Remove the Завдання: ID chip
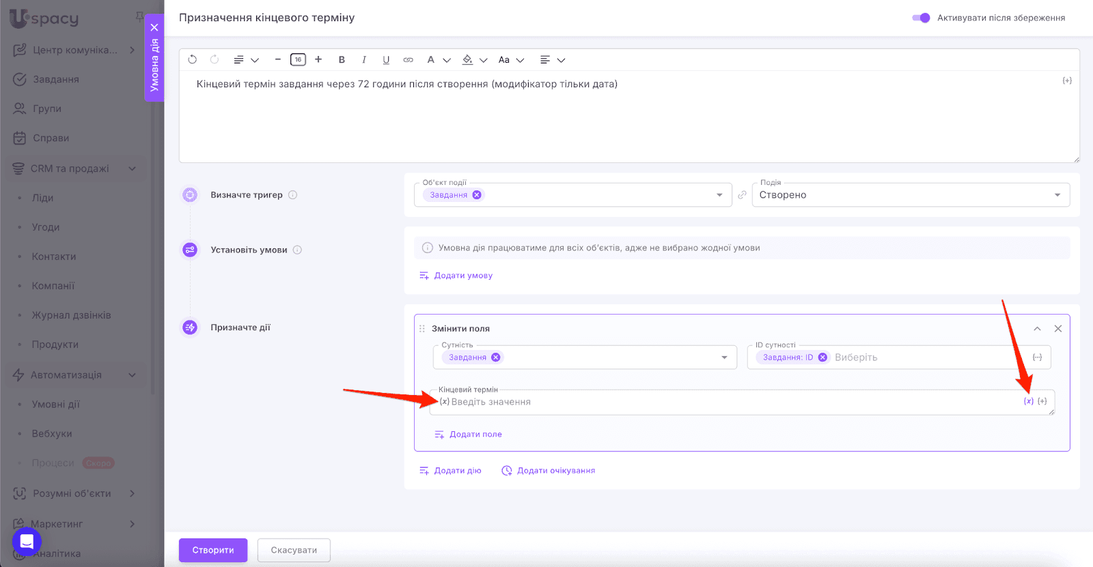The image size is (1093, 567). 822,358
